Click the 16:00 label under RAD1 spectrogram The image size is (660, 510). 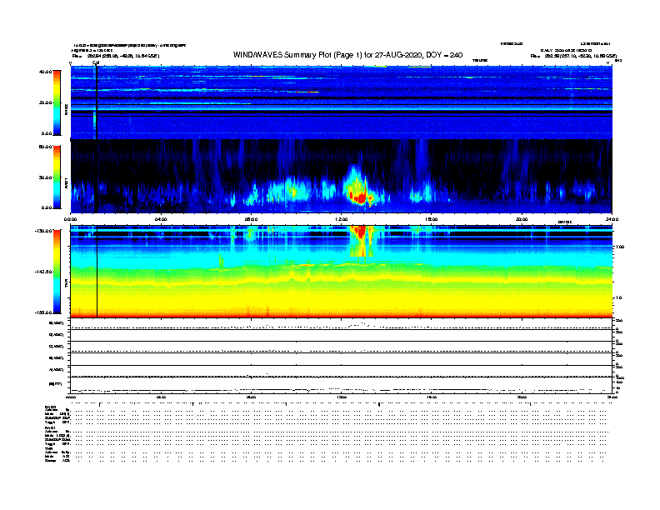(432, 219)
